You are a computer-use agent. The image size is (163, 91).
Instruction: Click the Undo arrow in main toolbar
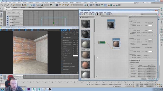[2, 5]
